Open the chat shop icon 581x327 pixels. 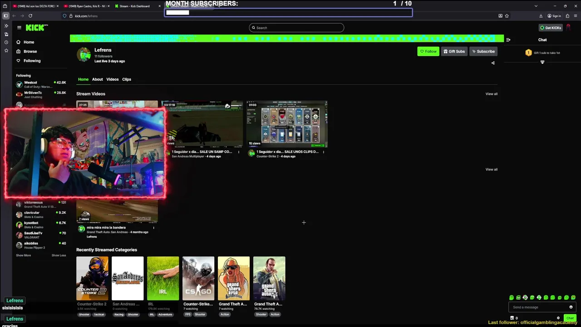click(512, 318)
